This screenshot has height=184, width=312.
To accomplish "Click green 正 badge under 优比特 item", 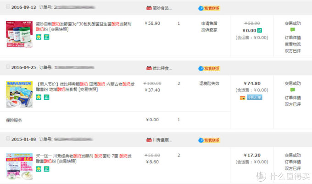I will (x=46, y=97).
